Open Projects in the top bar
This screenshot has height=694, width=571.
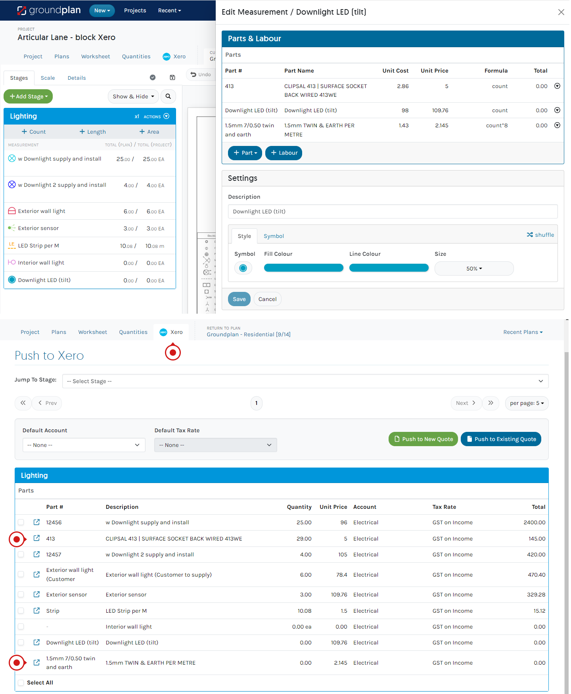(x=135, y=11)
